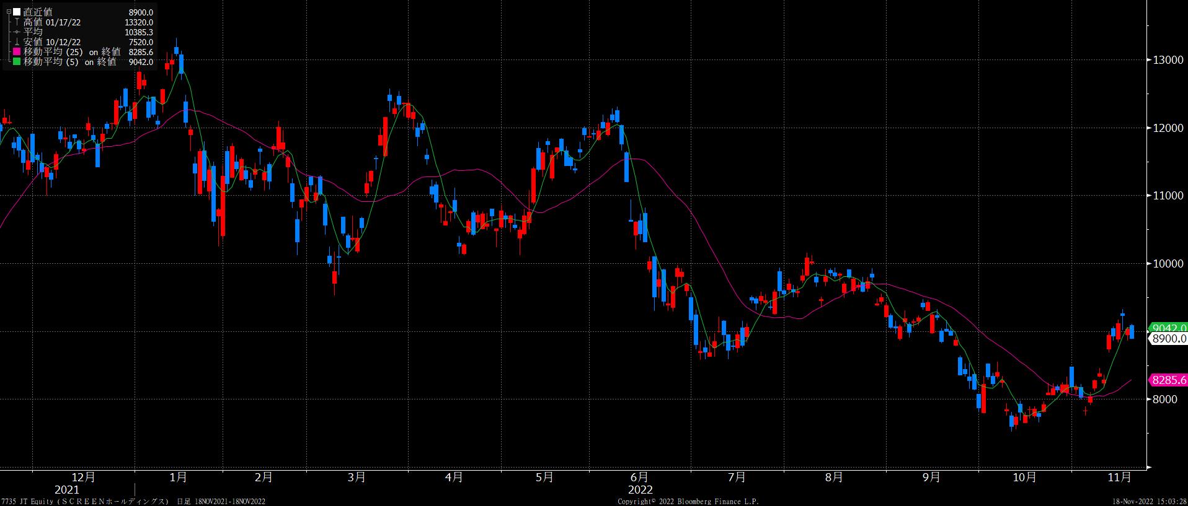Select the 移動平均 (5) on 終値 legend entry

click(69, 62)
